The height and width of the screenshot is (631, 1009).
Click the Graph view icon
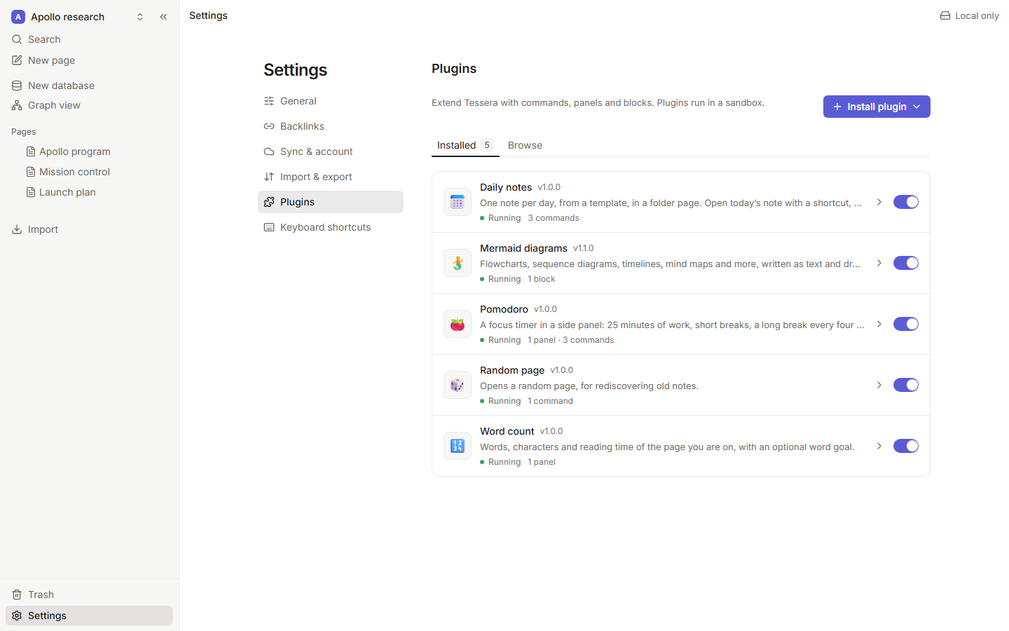coord(17,105)
